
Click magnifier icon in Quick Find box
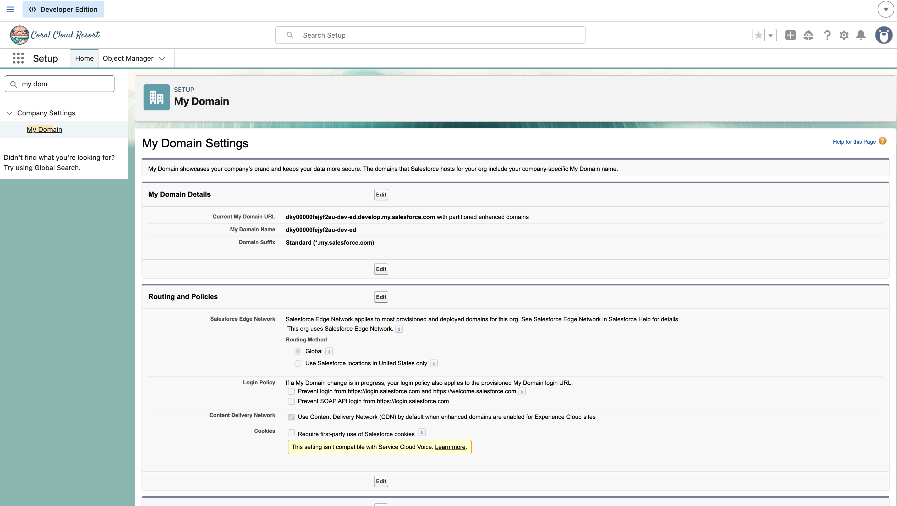click(x=14, y=84)
